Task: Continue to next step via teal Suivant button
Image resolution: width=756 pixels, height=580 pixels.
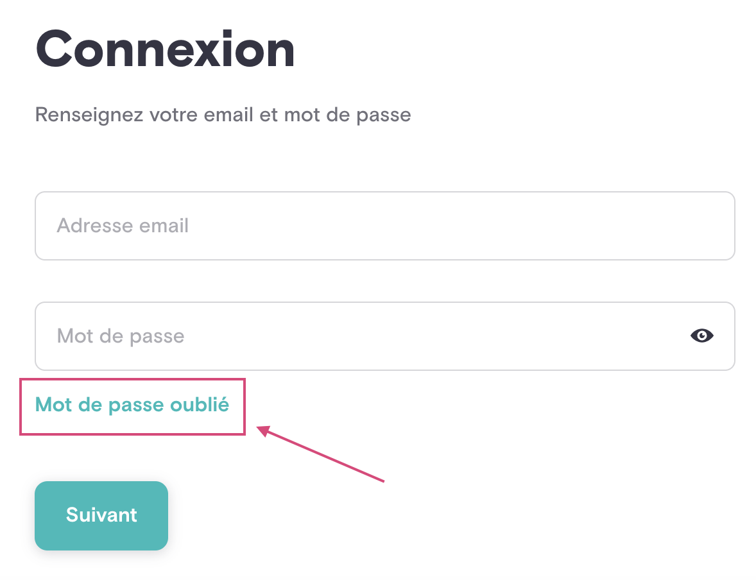Action: click(x=101, y=515)
